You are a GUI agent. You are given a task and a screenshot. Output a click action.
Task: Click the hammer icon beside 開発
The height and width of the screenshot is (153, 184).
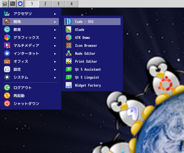pos(7,21)
